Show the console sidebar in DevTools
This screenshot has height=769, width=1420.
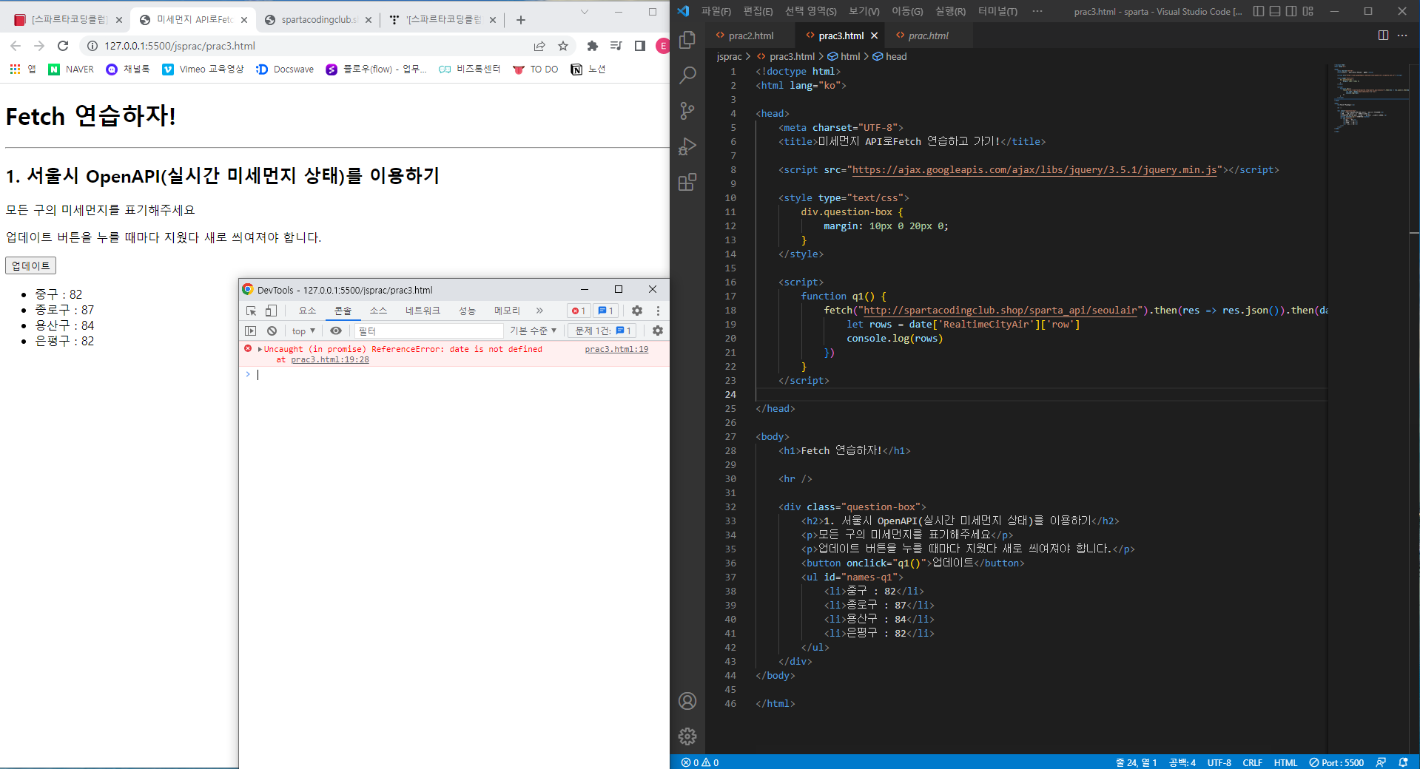pyautogui.click(x=251, y=331)
